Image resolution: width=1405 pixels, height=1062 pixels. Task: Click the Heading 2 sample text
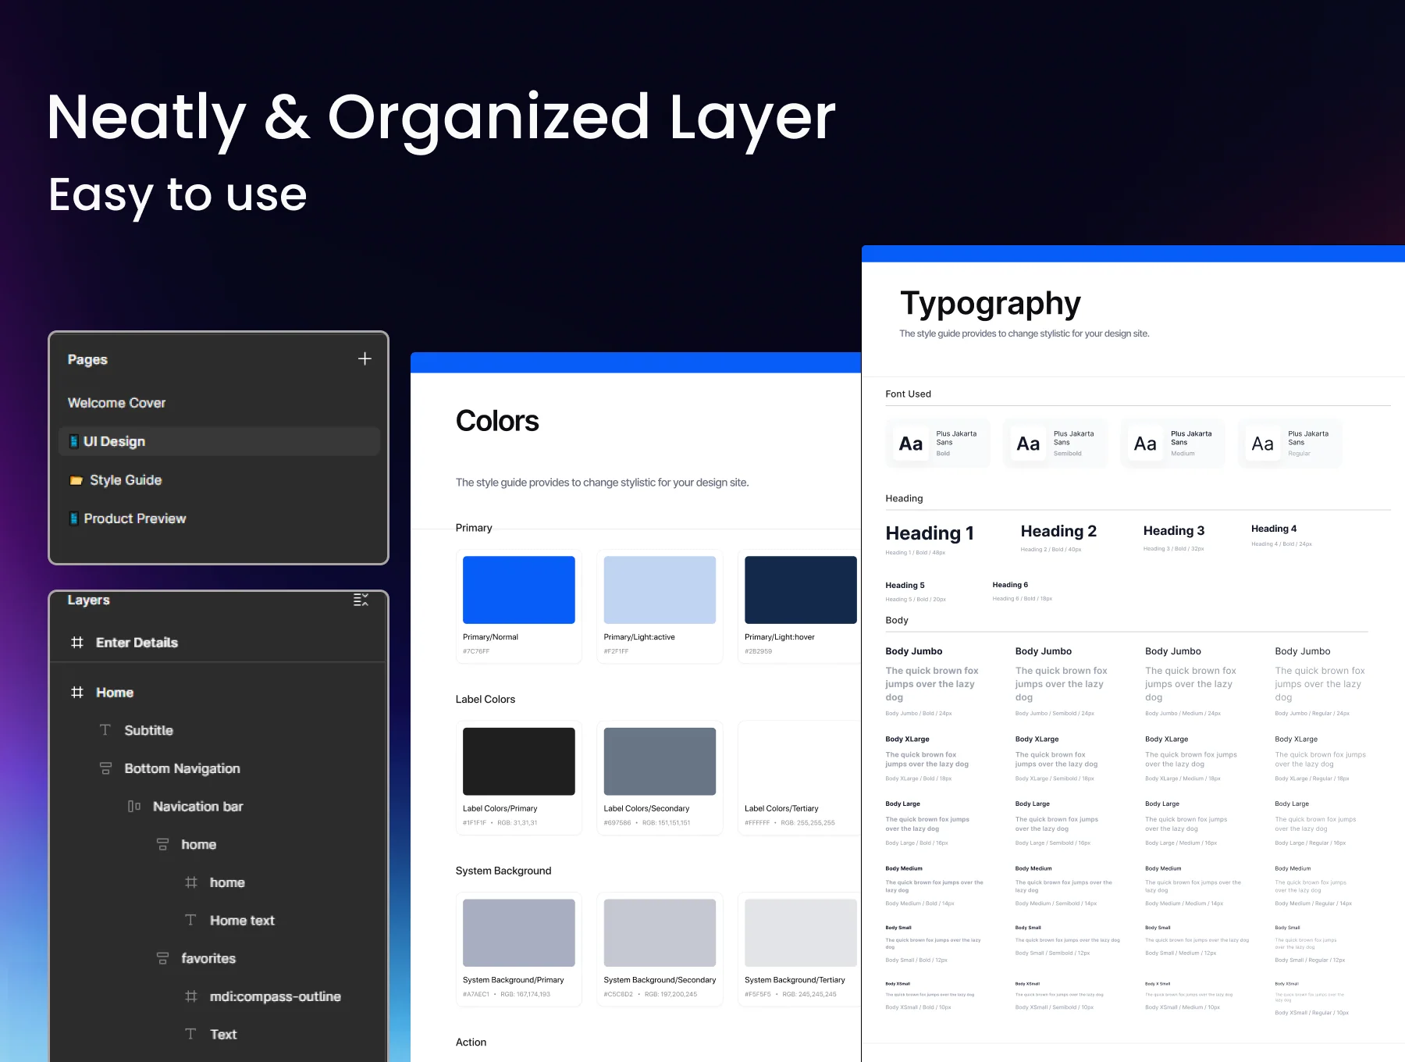[1058, 531]
